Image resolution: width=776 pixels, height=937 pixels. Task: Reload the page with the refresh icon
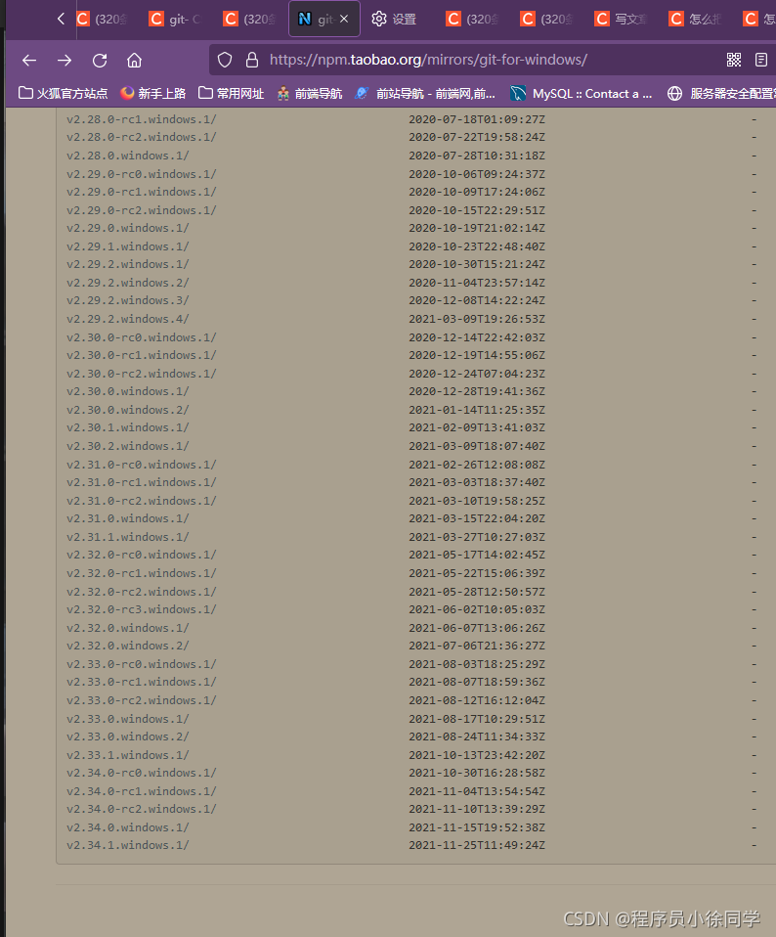tap(100, 61)
